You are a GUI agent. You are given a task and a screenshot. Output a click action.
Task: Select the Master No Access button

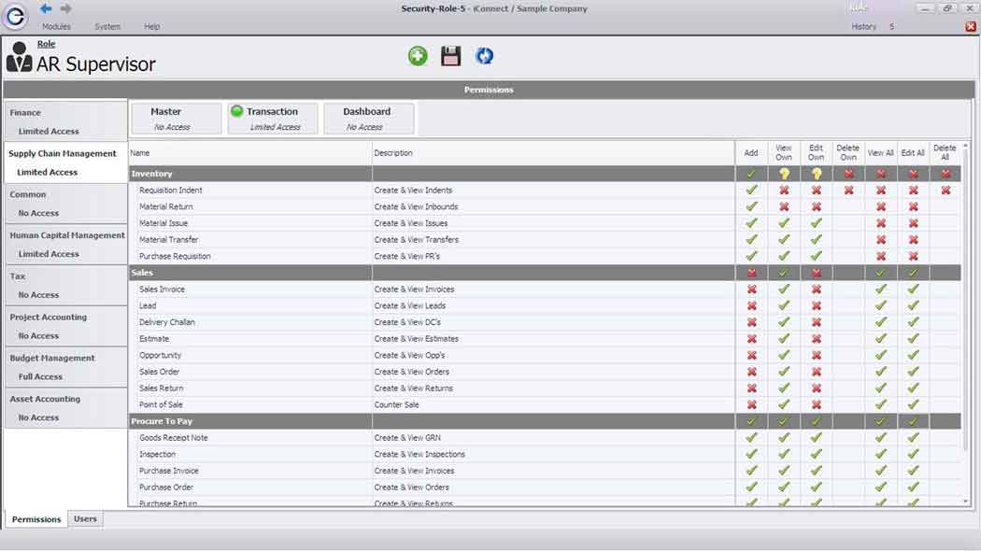tap(176, 119)
